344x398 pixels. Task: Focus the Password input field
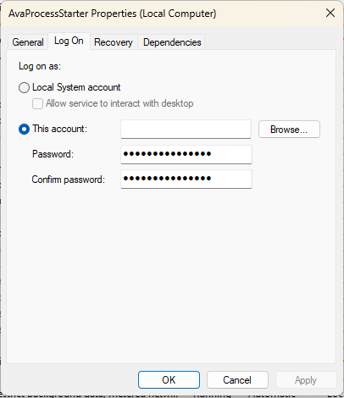(186, 154)
